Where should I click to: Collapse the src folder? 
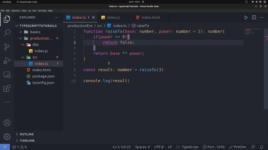[39, 57]
